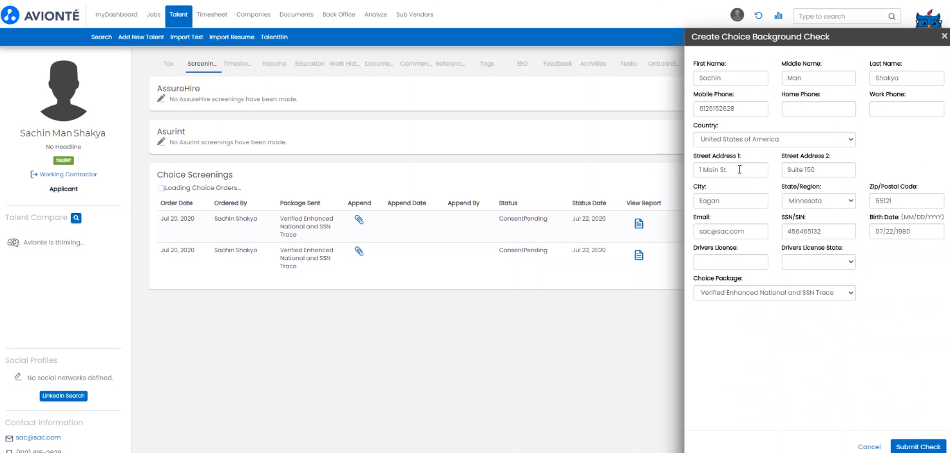Click the user avatar icon in header
Screen dimensions: 950x453
click(x=737, y=15)
